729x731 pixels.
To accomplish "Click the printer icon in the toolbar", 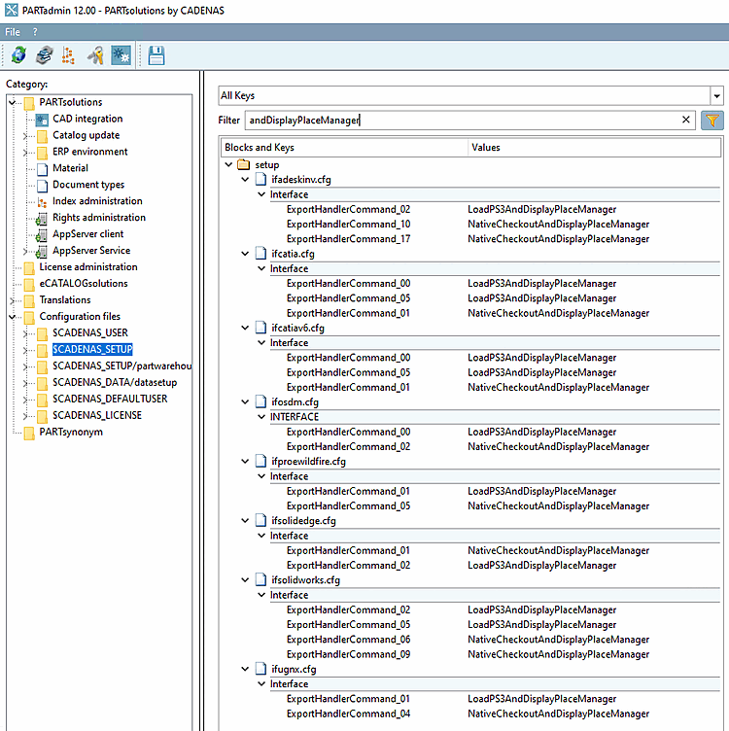I will 44,56.
